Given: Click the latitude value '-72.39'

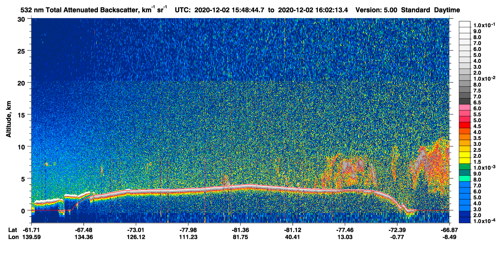Looking at the screenshot, I should pyautogui.click(x=397, y=230).
